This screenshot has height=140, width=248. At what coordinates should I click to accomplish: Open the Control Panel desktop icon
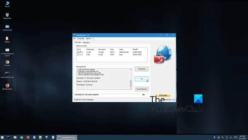coord(7,28)
